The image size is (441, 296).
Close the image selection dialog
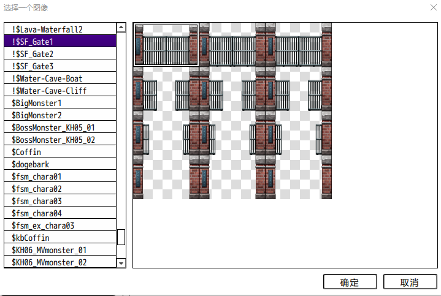click(x=434, y=7)
